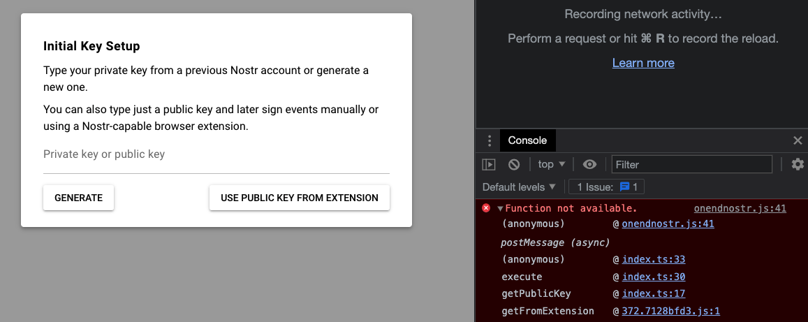Image resolution: width=808 pixels, height=322 pixels.
Task: Click the Recording network activity text
Action: click(643, 15)
